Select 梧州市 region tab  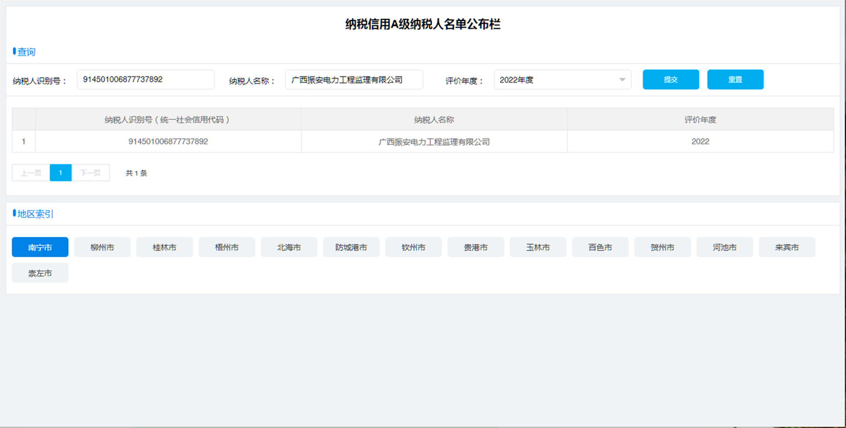[227, 247]
